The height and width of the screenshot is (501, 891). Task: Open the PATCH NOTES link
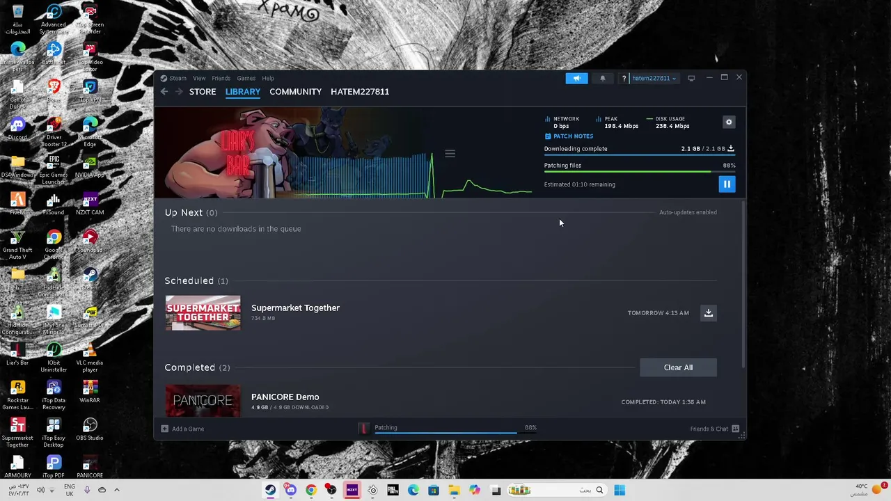click(x=569, y=136)
